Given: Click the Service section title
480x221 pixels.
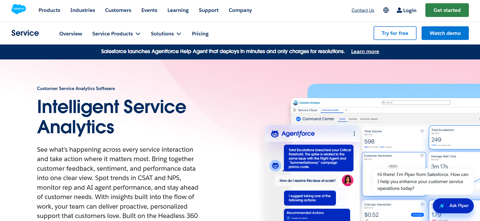Looking at the screenshot, I should point(25,33).
